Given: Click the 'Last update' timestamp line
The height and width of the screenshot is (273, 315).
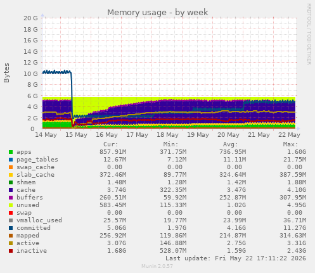Looking at the screenshot, I should click(x=236, y=258).
